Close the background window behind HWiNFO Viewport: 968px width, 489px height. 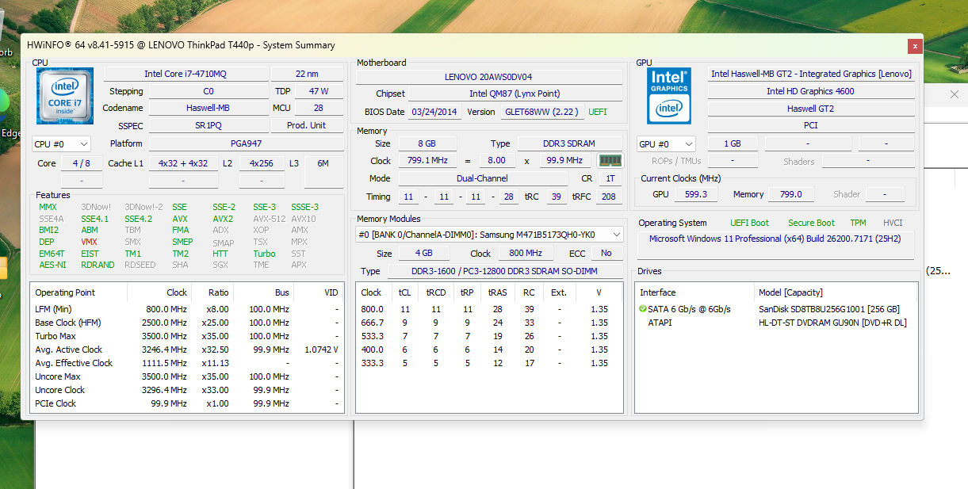[x=955, y=94]
